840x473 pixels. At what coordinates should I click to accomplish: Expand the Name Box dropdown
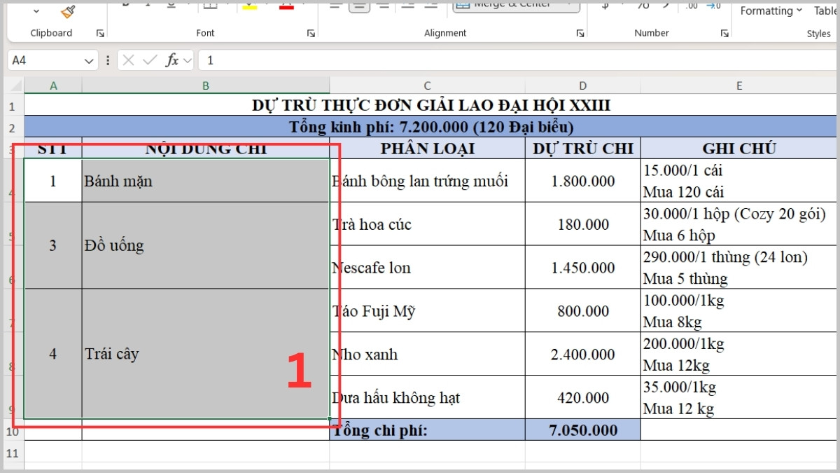89,60
